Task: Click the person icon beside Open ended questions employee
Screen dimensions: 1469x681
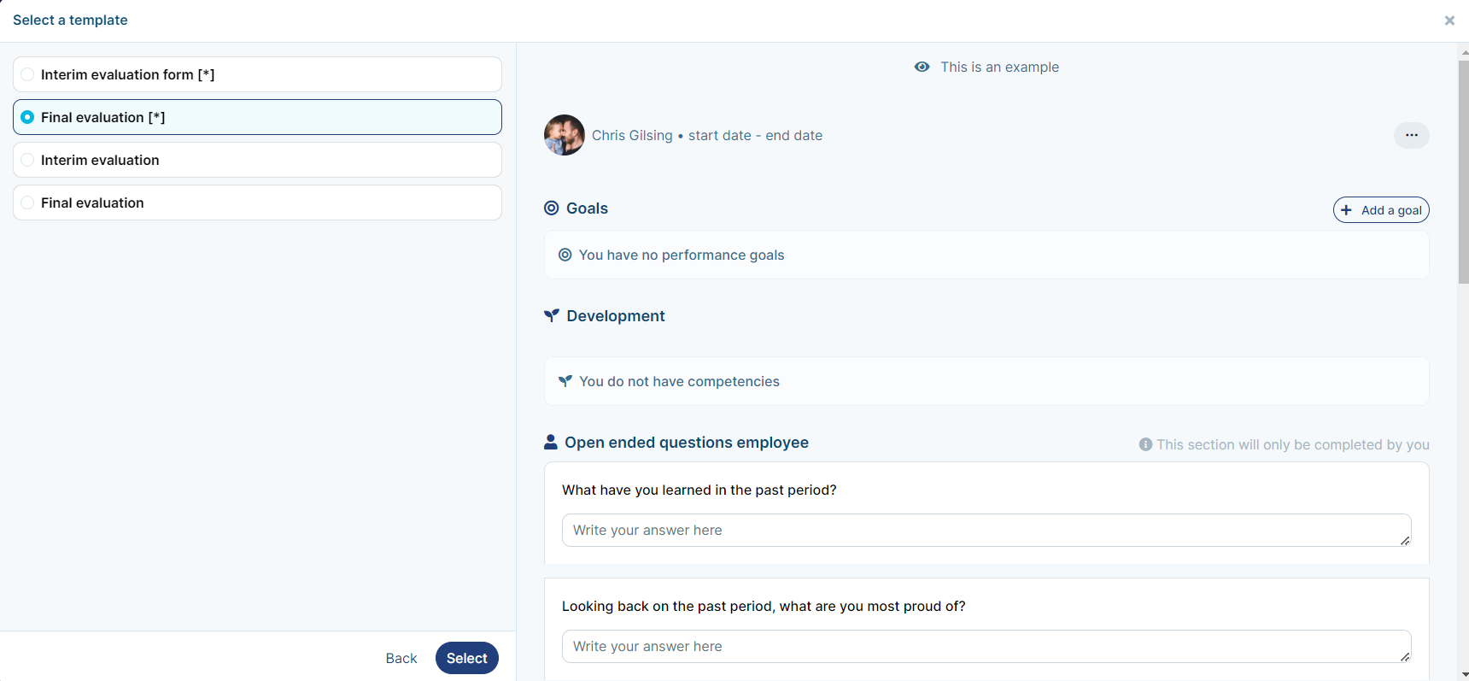Action: click(551, 442)
